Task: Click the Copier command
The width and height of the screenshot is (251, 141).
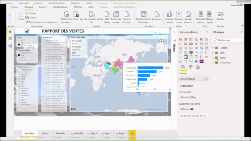Action: point(31,18)
